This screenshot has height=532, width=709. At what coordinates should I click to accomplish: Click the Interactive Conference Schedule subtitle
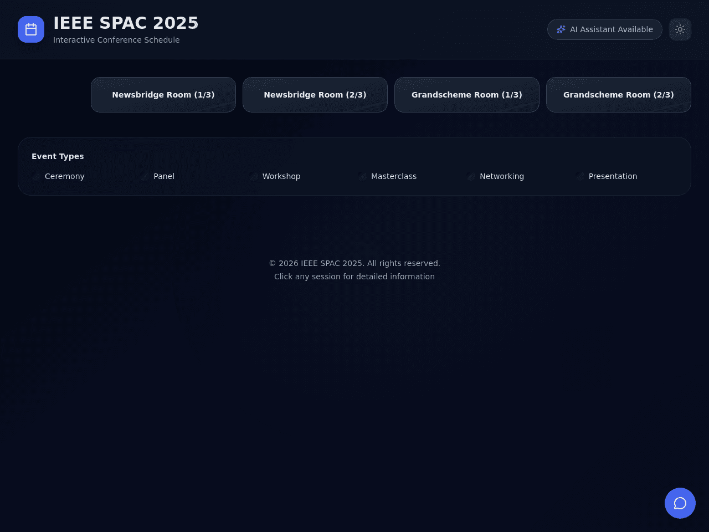click(x=116, y=40)
